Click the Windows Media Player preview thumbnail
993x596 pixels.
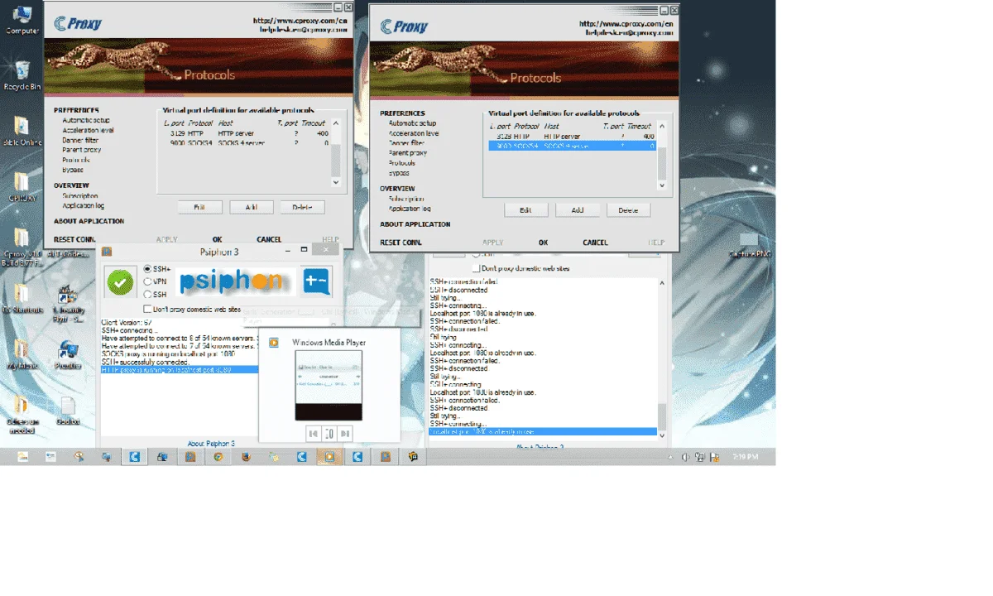pyautogui.click(x=329, y=385)
